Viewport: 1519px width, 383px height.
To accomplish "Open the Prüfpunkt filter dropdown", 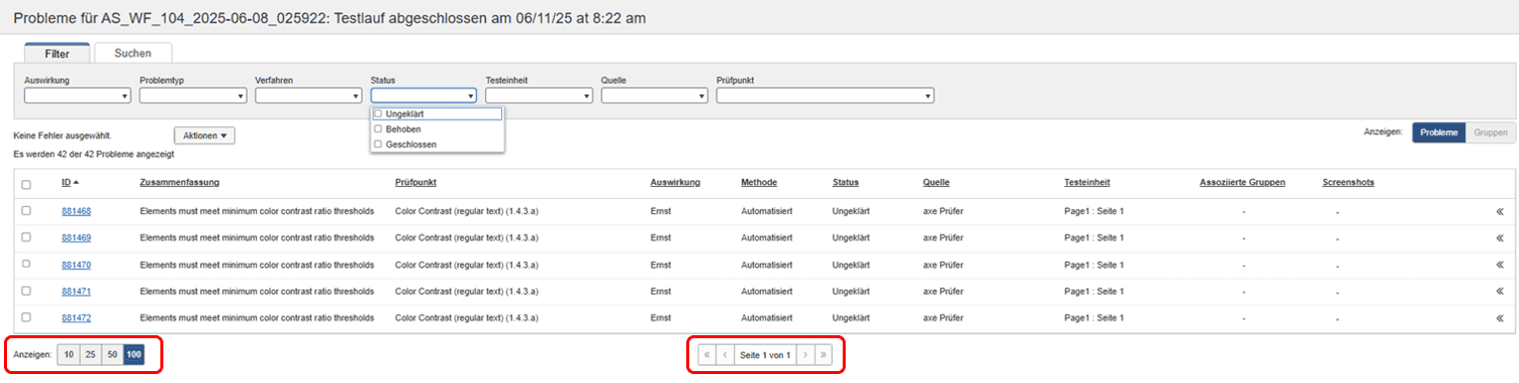I will [x=825, y=96].
